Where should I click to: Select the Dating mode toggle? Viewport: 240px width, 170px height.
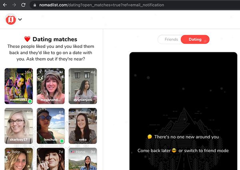(195, 39)
